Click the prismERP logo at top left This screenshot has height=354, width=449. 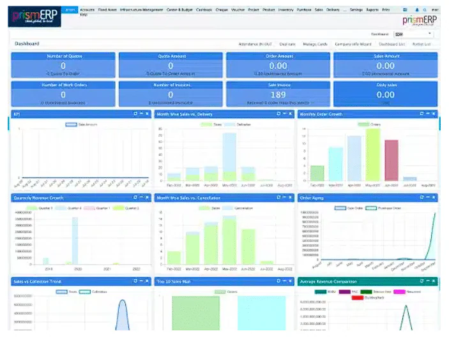coord(34,17)
